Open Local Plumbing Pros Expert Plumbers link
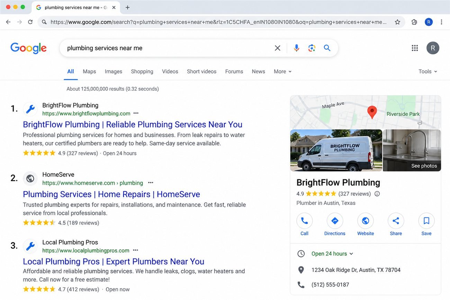The height and width of the screenshot is (300, 450). click(x=114, y=262)
